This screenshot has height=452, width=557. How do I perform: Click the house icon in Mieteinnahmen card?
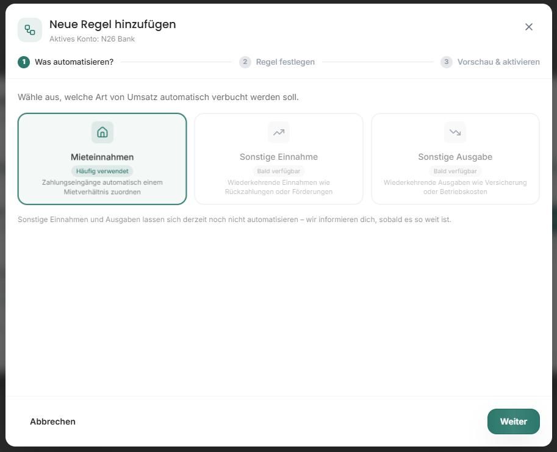102,132
